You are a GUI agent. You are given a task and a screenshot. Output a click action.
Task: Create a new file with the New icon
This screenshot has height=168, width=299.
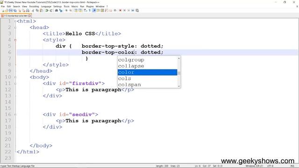click(x=3, y=10)
